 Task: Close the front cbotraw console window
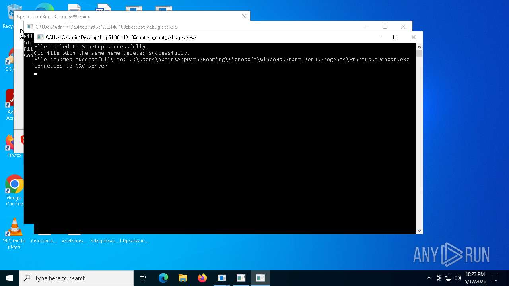414,37
